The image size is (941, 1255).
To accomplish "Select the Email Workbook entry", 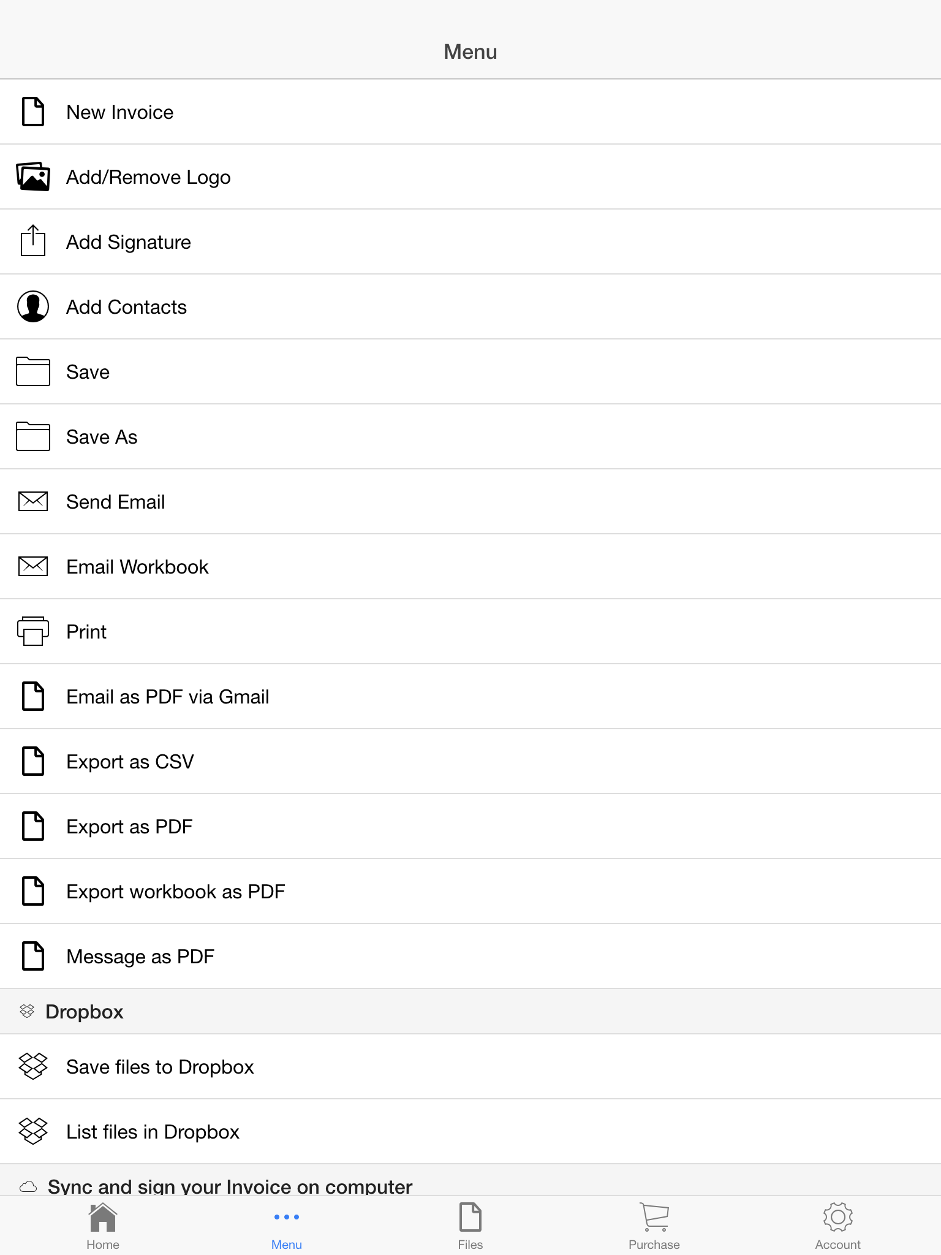I will pyautogui.click(x=470, y=567).
